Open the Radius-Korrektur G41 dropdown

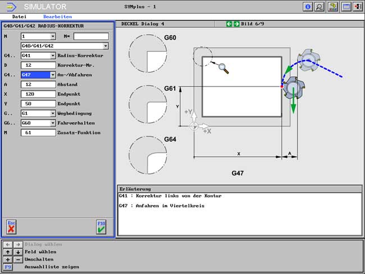(x=53, y=56)
